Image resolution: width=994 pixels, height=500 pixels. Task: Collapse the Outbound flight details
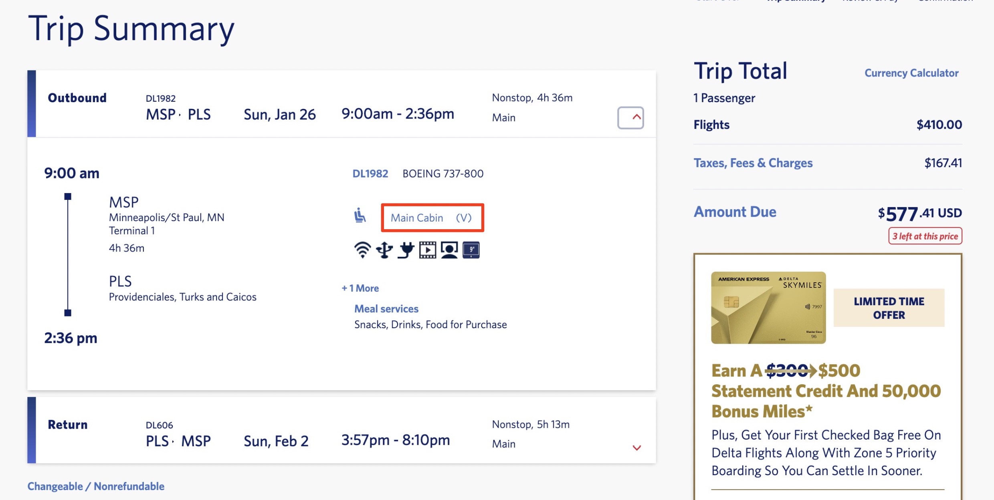[x=630, y=117]
